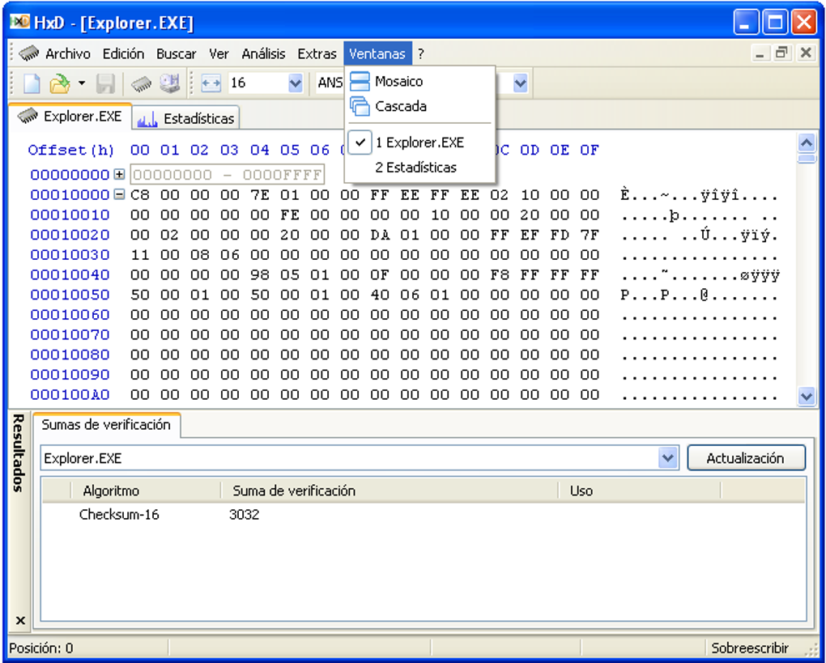Image resolution: width=826 pixels, height=663 pixels.
Task: Switch to 2 Estadísticas window entry
Action: pyautogui.click(x=415, y=168)
